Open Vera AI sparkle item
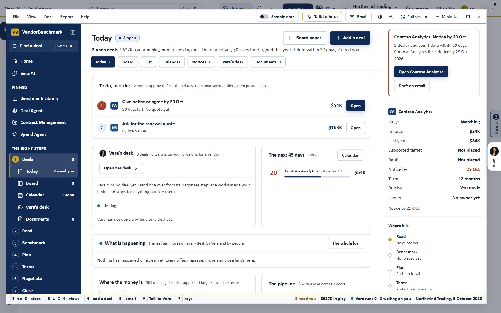The image size is (501, 313). point(43,73)
